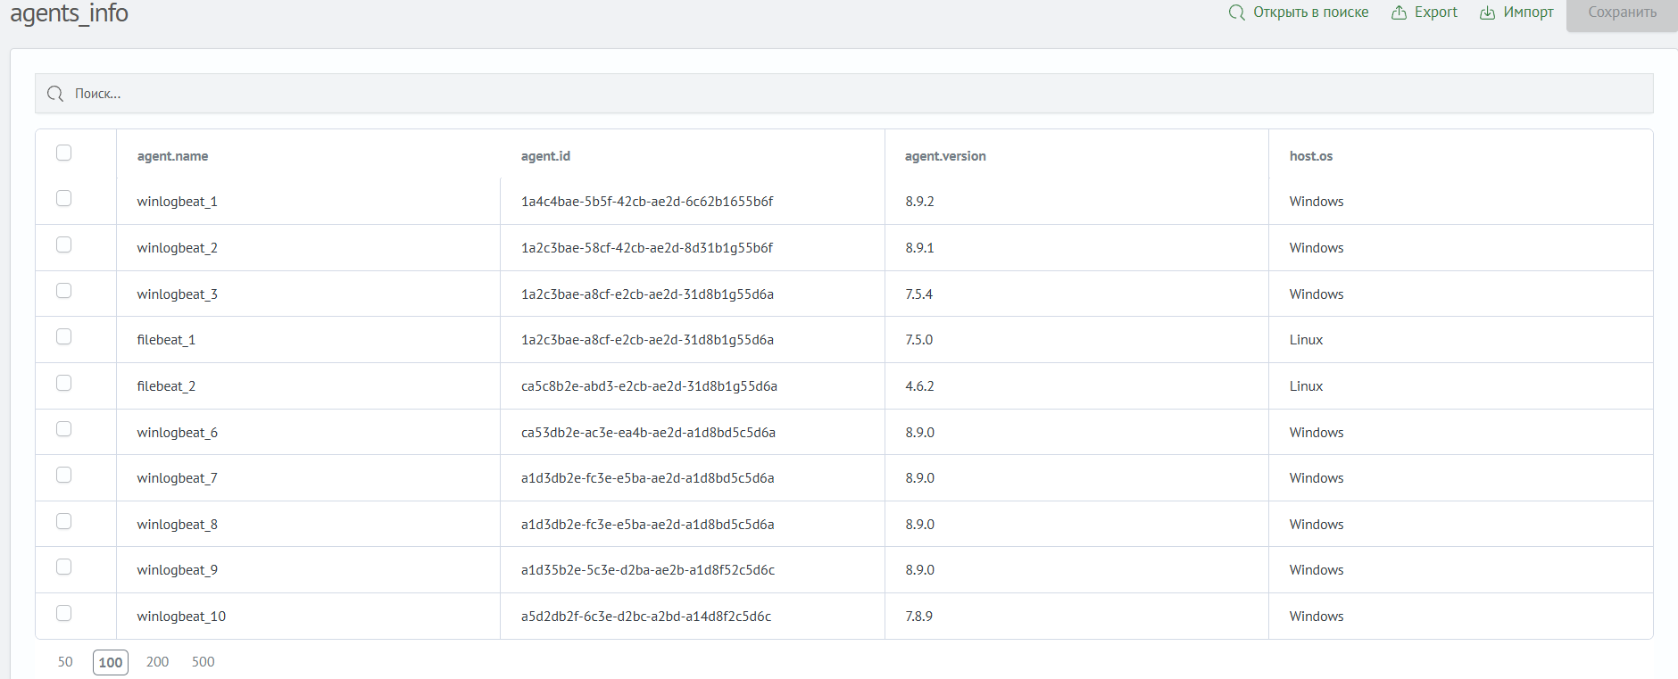The height and width of the screenshot is (679, 1678).
Task: Select the 100 rows page size
Action: pos(111,662)
